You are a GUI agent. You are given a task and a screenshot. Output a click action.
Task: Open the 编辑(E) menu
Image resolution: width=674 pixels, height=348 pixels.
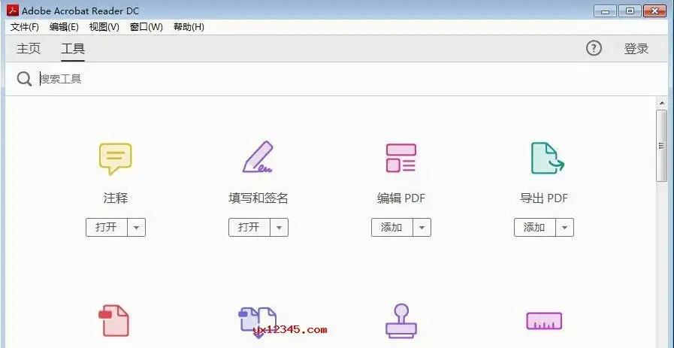[x=64, y=27]
